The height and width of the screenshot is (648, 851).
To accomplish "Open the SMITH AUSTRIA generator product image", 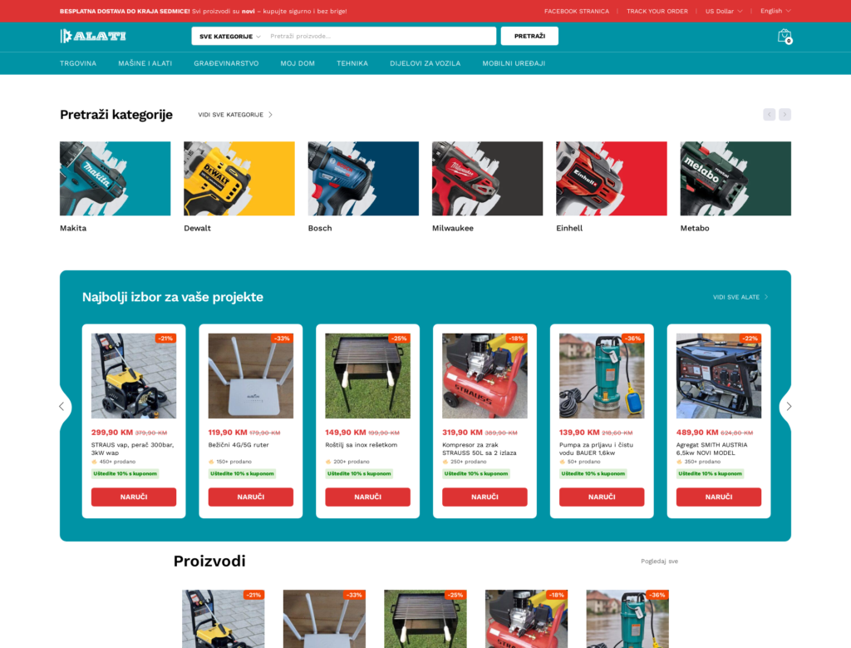I will click(719, 376).
